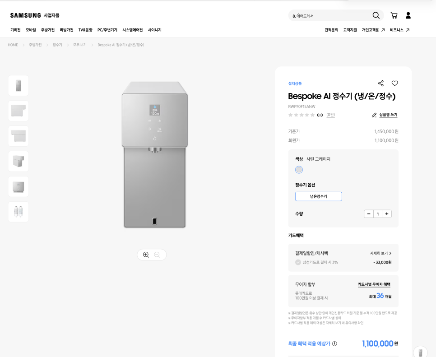Viewport: 436px width, 357px height.
Task: Open 리빙가전 menu
Action: pyautogui.click(x=66, y=30)
